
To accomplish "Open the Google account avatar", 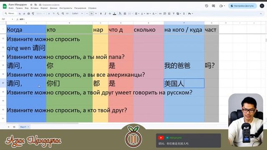I will click(262, 6).
